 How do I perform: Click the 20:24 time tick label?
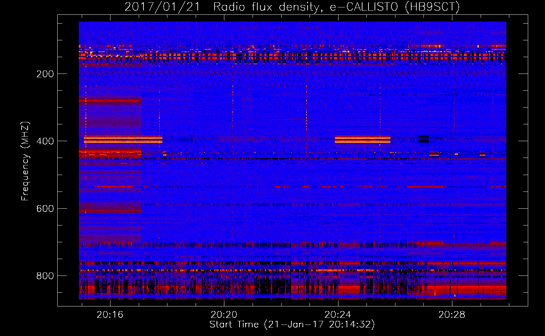(338, 315)
